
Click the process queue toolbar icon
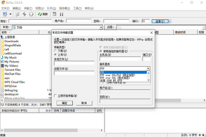pos(54,14)
